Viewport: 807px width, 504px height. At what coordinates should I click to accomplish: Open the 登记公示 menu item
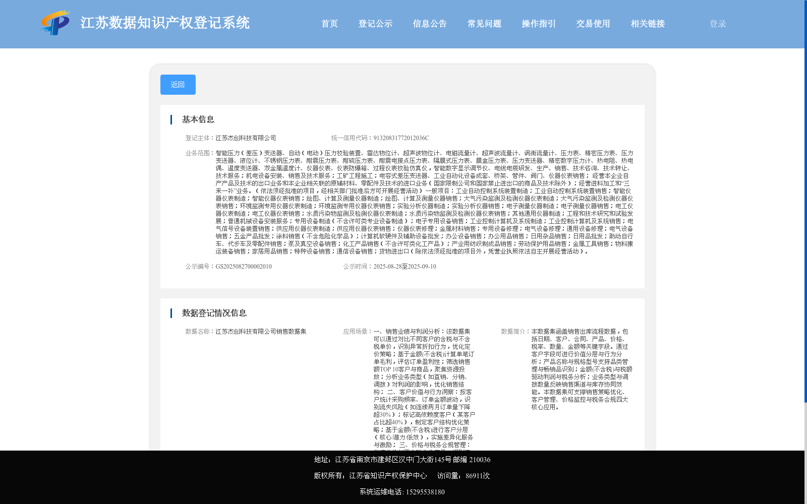coord(376,24)
